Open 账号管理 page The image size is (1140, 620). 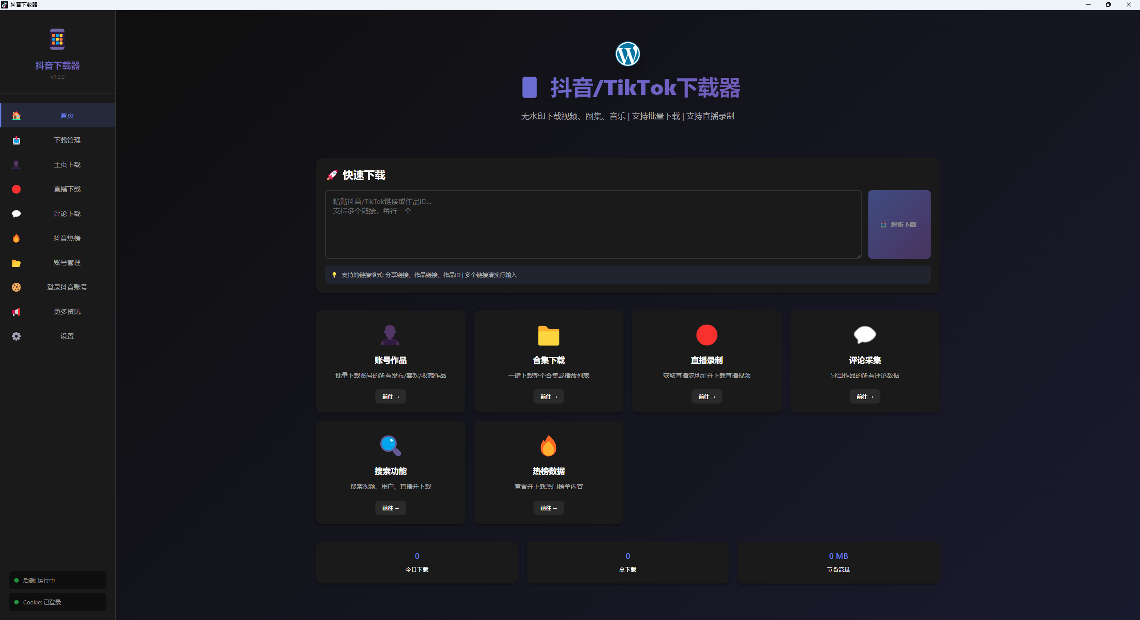58,262
